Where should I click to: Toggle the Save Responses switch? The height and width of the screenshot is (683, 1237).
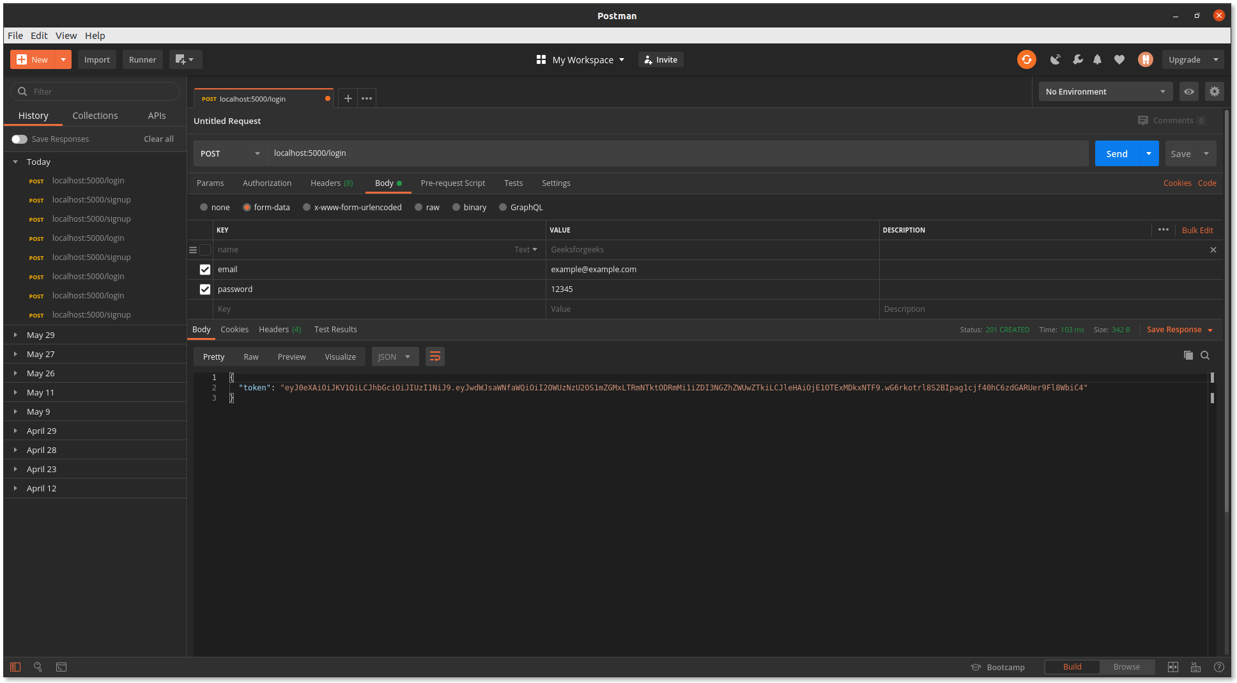19,139
